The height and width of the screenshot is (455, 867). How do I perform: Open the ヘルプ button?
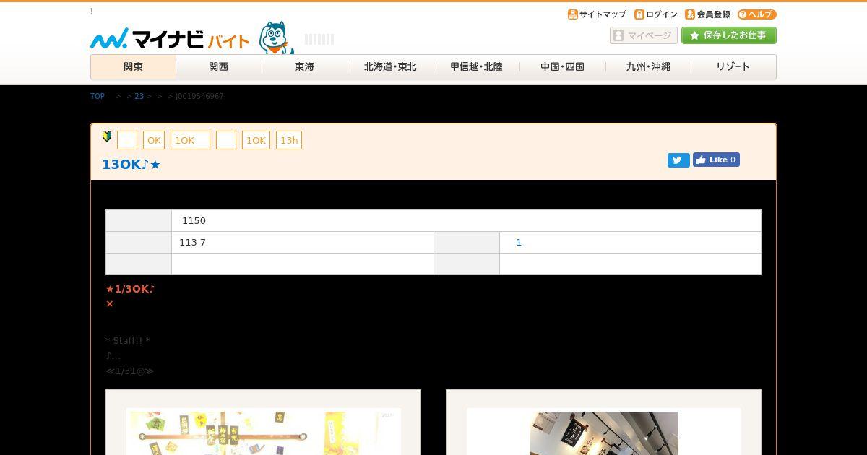756,14
